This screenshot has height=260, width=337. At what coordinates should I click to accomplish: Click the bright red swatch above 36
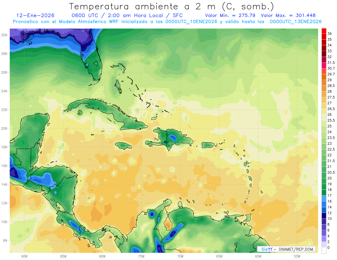(324, 31)
